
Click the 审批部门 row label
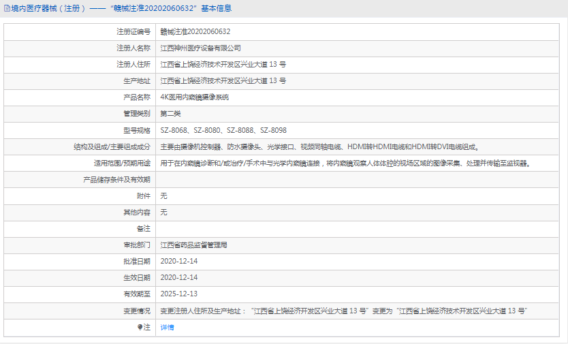[137, 245]
